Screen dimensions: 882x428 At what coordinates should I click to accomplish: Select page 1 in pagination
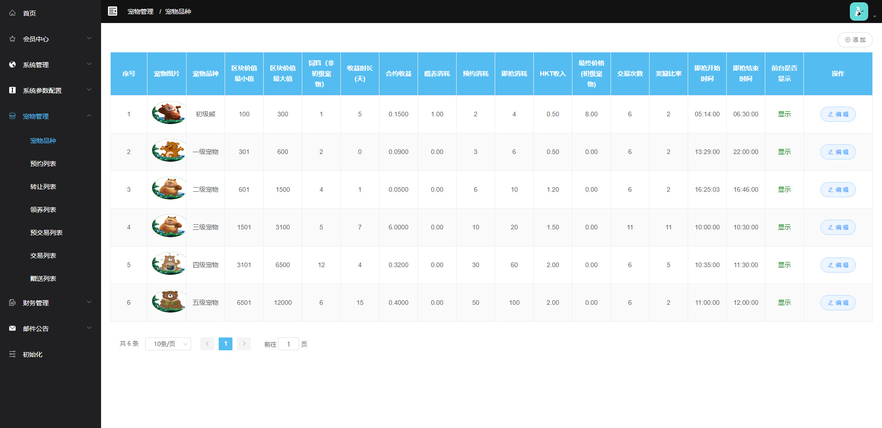(x=226, y=344)
